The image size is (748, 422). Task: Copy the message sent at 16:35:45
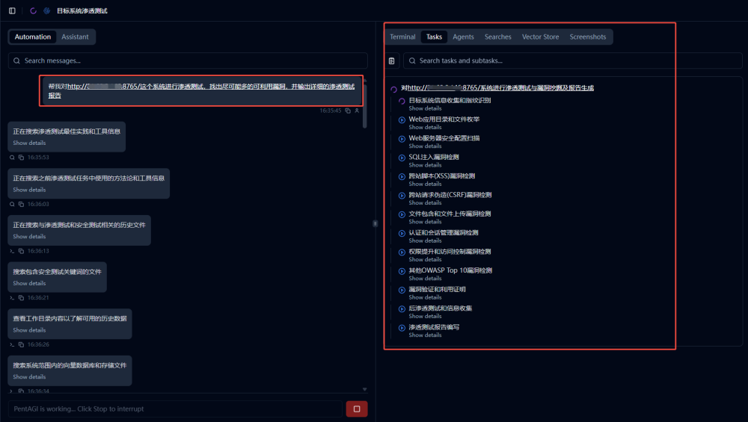[348, 111]
